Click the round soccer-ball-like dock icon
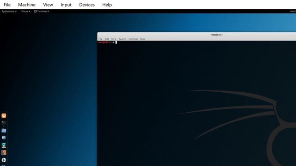This screenshot has width=296, height=166. click(4, 160)
